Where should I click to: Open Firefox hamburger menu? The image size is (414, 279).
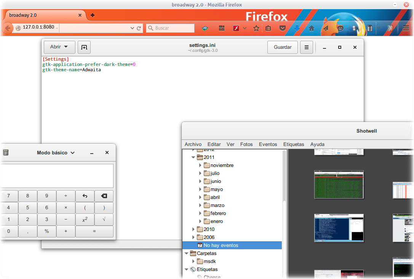click(x=406, y=28)
